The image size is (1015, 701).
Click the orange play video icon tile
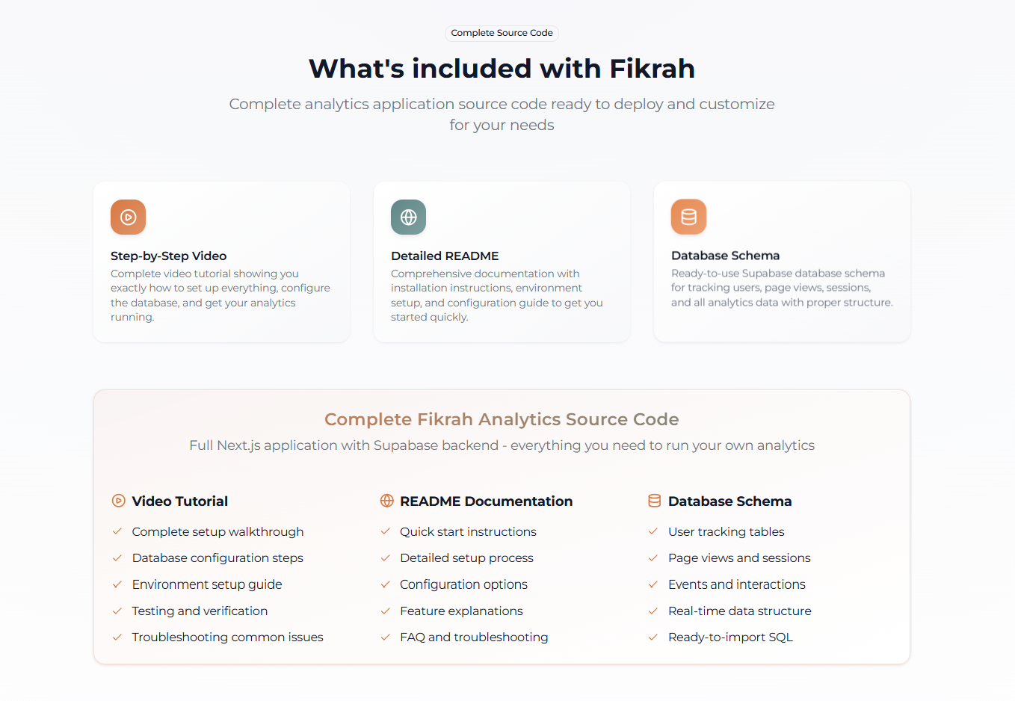pos(128,217)
